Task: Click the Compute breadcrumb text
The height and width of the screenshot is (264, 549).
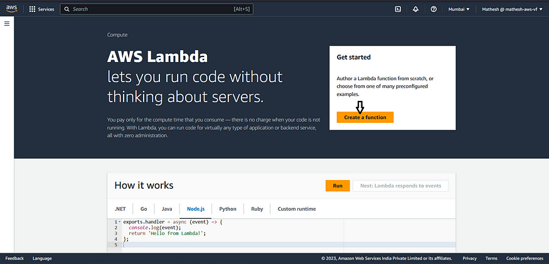Action: [x=117, y=35]
